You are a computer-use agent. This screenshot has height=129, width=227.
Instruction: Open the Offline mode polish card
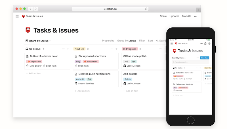point(144,61)
